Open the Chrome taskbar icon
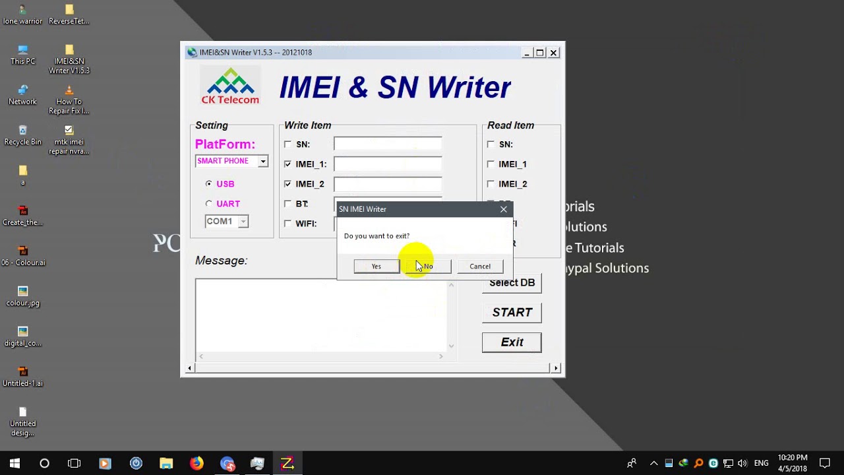Image resolution: width=844 pixels, height=475 pixels. point(227,463)
